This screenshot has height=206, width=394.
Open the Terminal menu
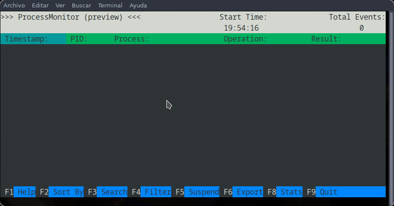pyautogui.click(x=110, y=5)
